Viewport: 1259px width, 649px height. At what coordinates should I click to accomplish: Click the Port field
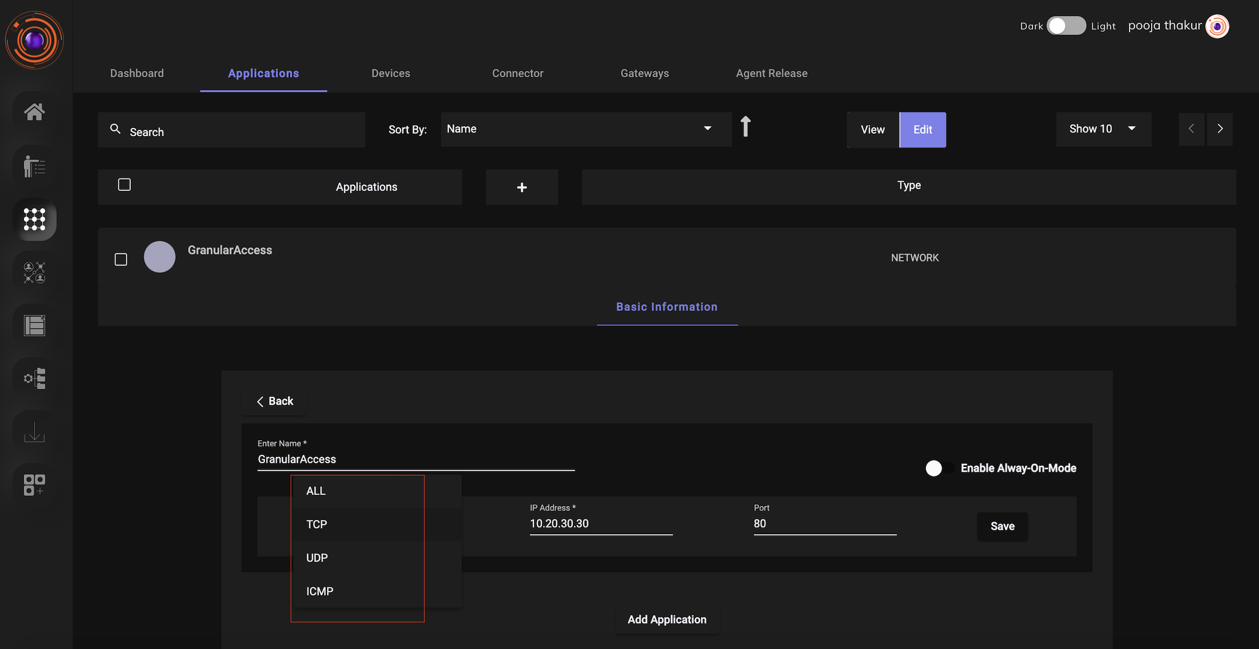point(825,524)
